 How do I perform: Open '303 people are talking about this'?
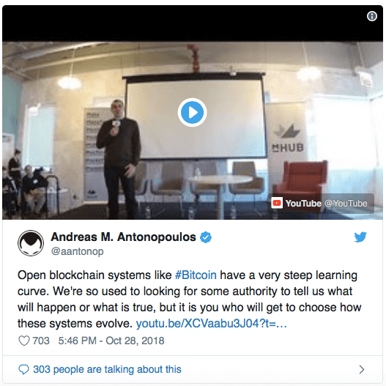pos(107,369)
